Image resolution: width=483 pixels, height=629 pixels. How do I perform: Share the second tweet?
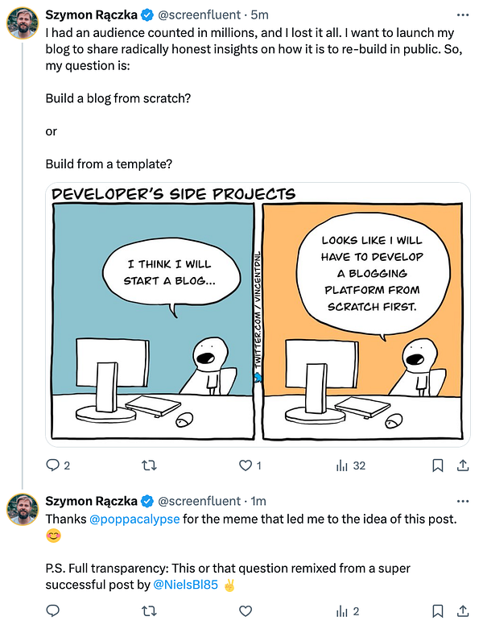pos(463,611)
